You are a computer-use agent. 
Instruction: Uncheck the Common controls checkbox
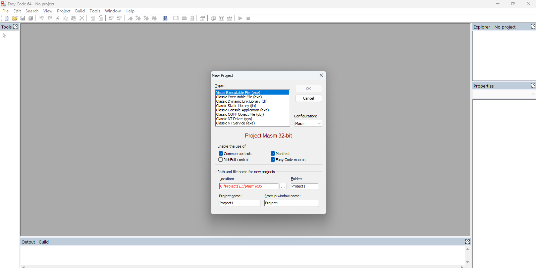click(221, 154)
